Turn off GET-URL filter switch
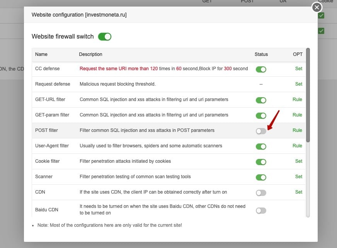The height and width of the screenshot is (248, 337). [261, 100]
